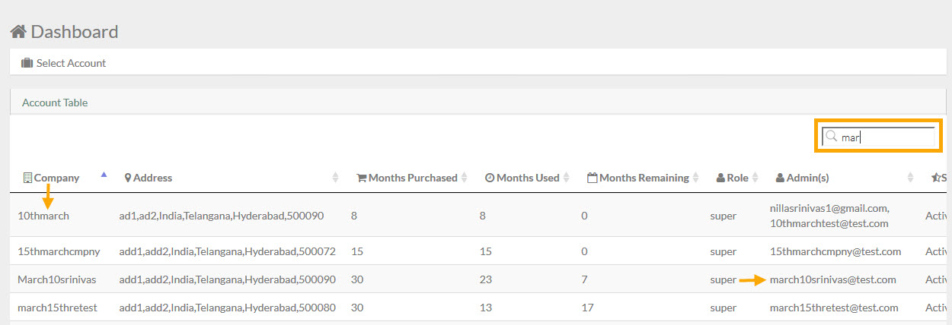Viewport: 952px width, 325px height.
Task: Click the Months Used clock icon
Action: pyautogui.click(x=490, y=178)
